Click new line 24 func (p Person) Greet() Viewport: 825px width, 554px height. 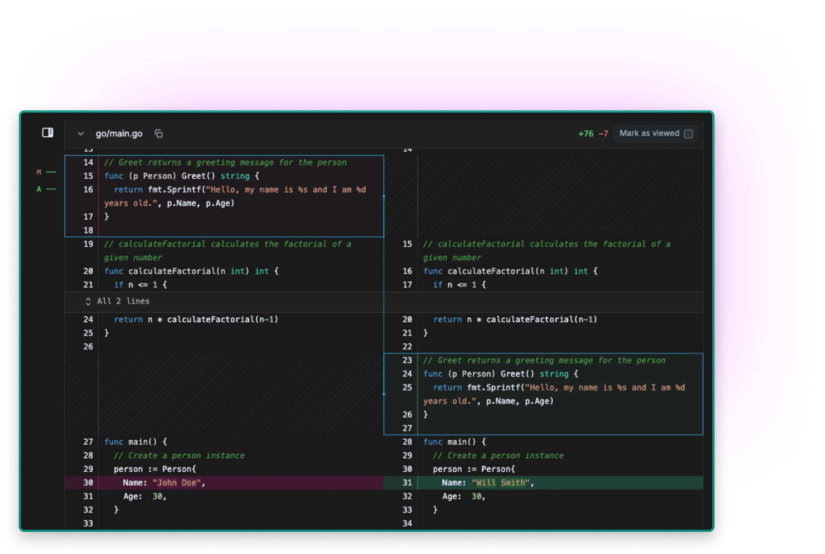(501, 374)
